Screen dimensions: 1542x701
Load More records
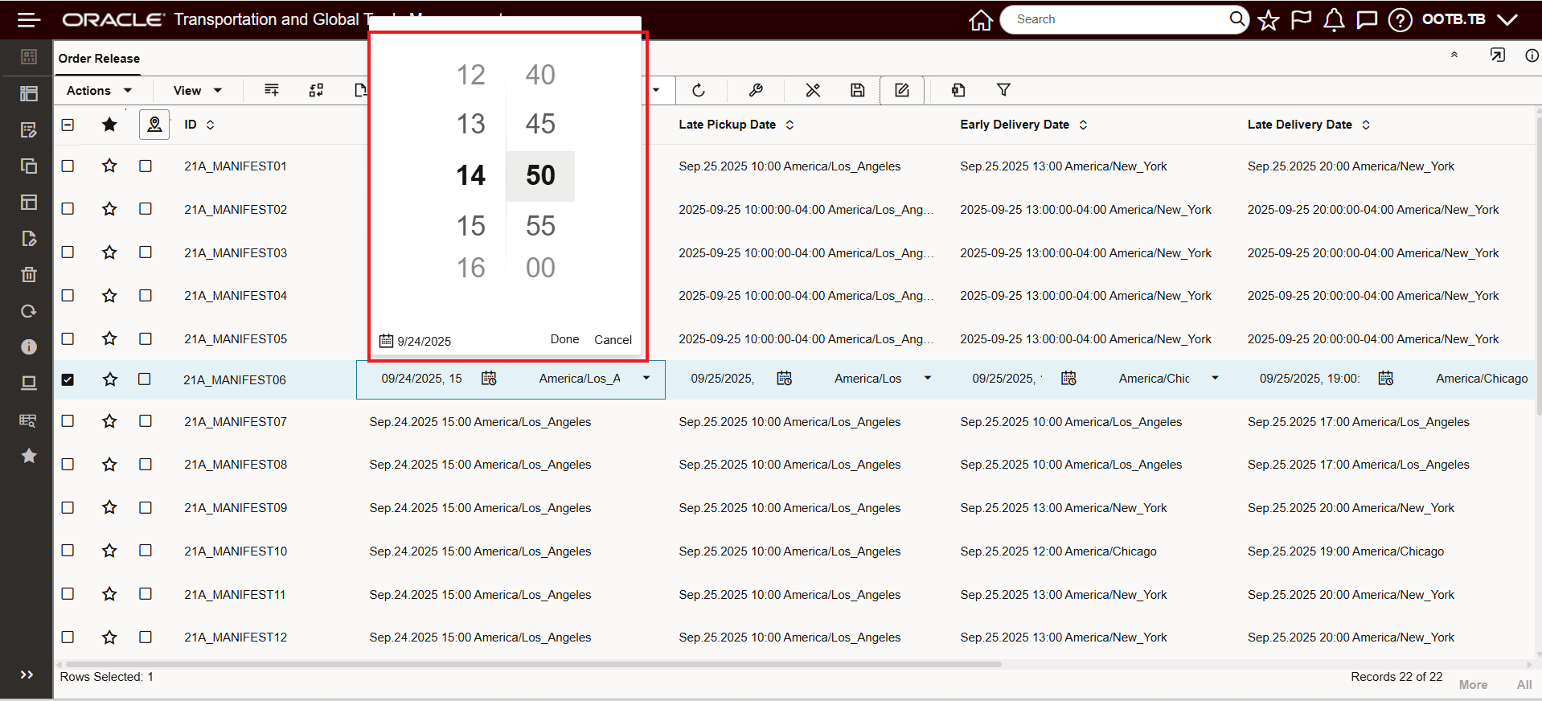point(1473,685)
